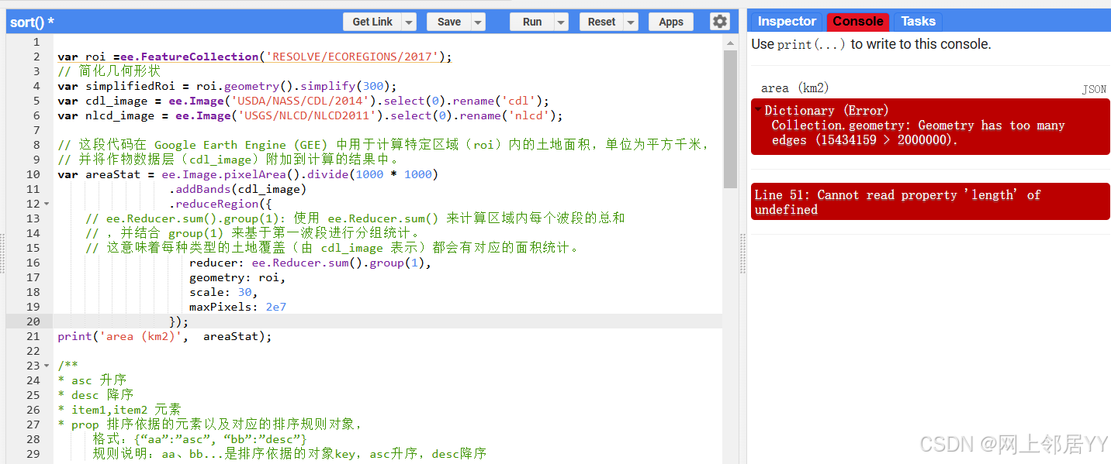The image size is (1111, 464).
Task: Open the Apps panel
Action: 670,21
